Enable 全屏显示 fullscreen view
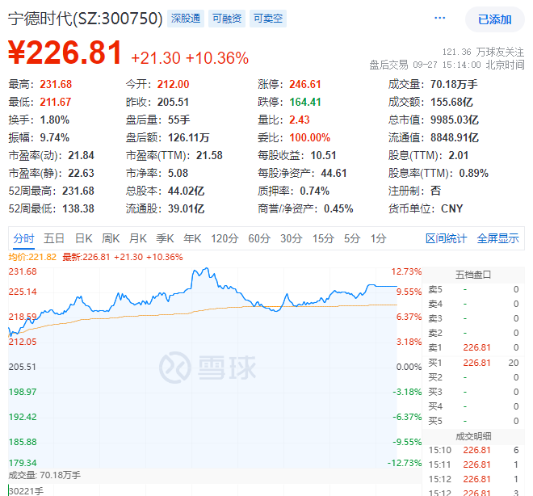The image size is (533, 496). (x=497, y=238)
